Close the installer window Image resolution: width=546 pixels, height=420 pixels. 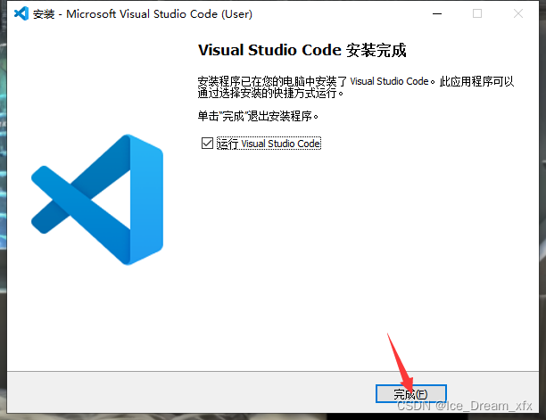point(518,14)
